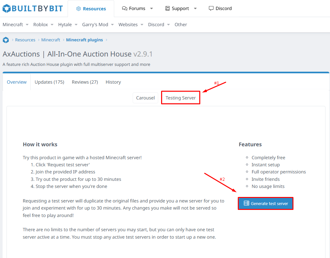This screenshot has width=330, height=258.
Task: Click the Features heading
Action: 250,145
